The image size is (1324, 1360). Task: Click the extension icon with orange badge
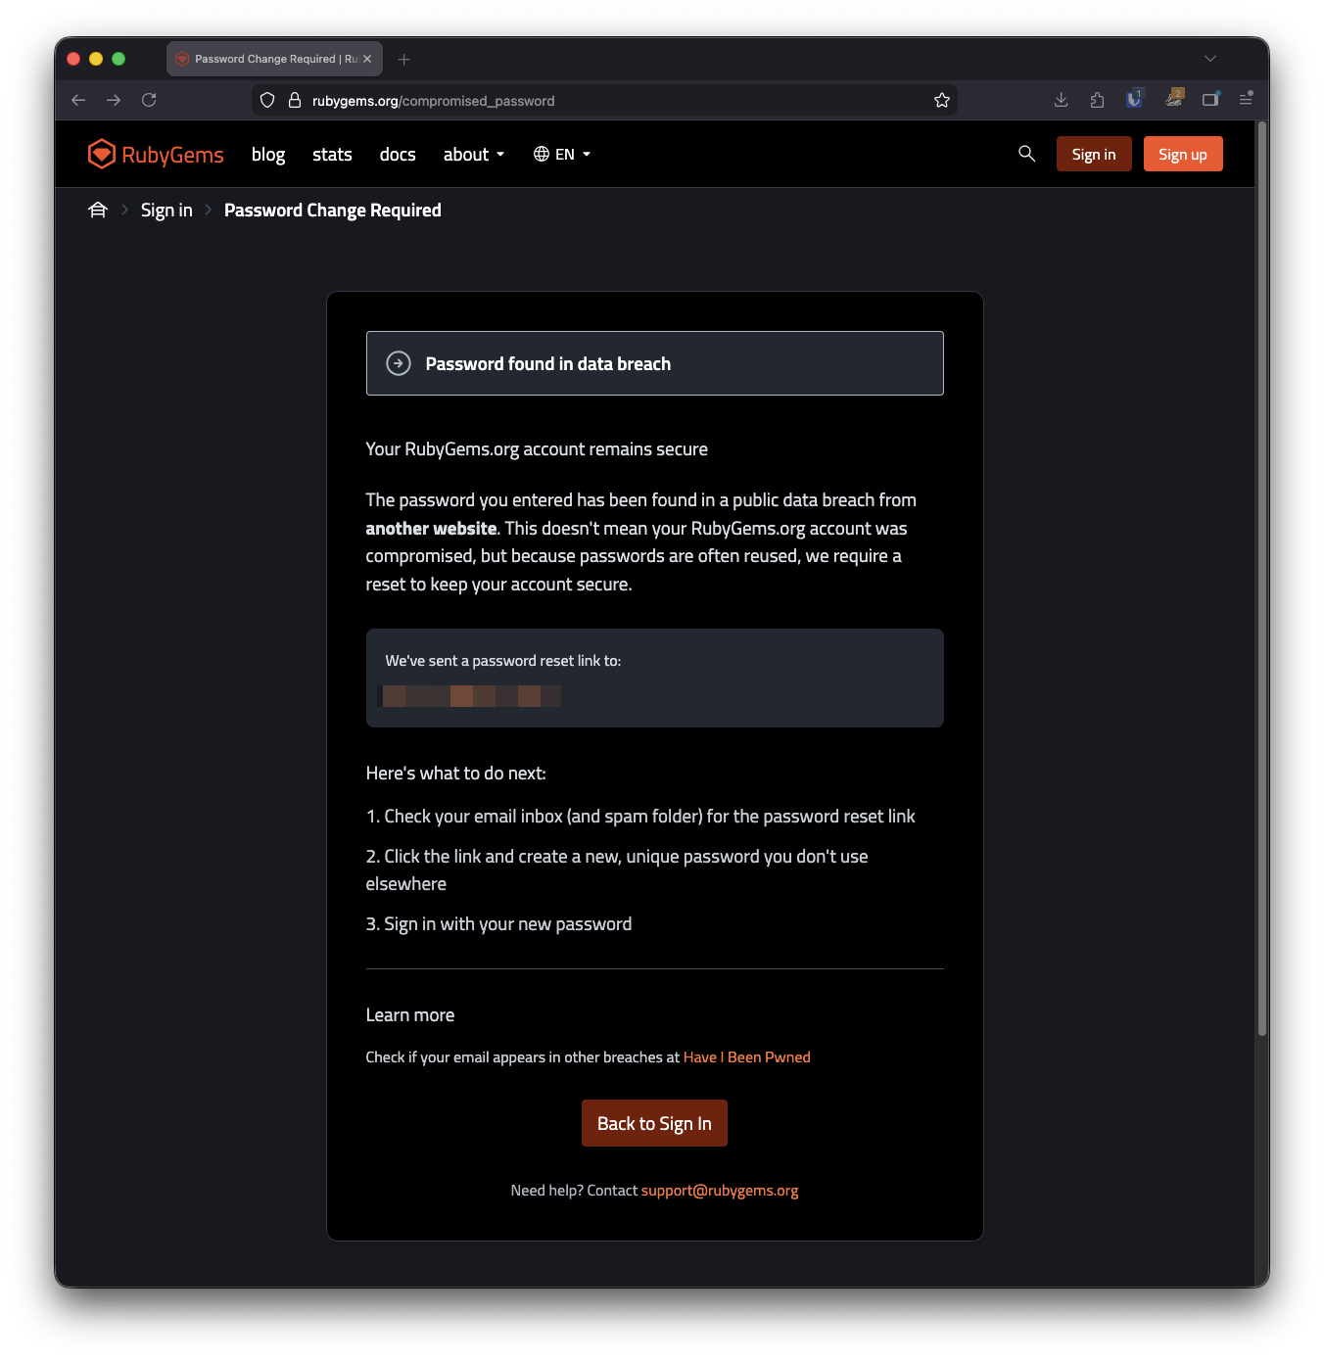pyautogui.click(x=1173, y=98)
